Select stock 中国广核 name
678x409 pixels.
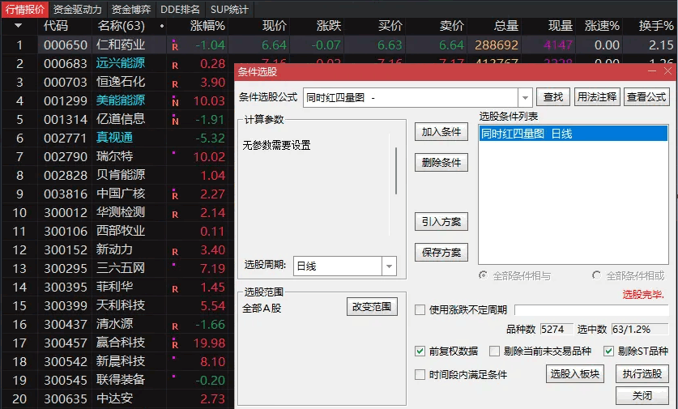pos(121,194)
